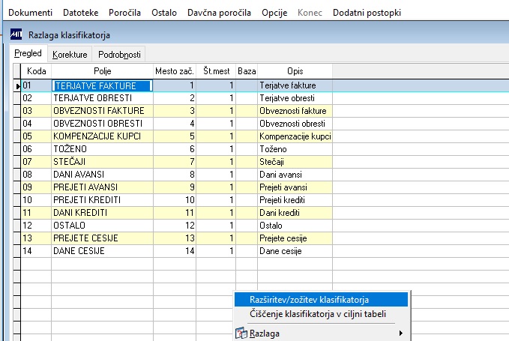Viewport: 509px width, 341px height.
Task: Switch to the Podrobnosti tab
Action: (x=119, y=55)
